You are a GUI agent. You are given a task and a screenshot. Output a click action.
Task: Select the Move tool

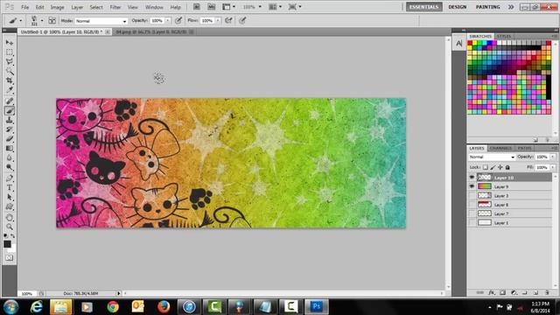pos(10,43)
